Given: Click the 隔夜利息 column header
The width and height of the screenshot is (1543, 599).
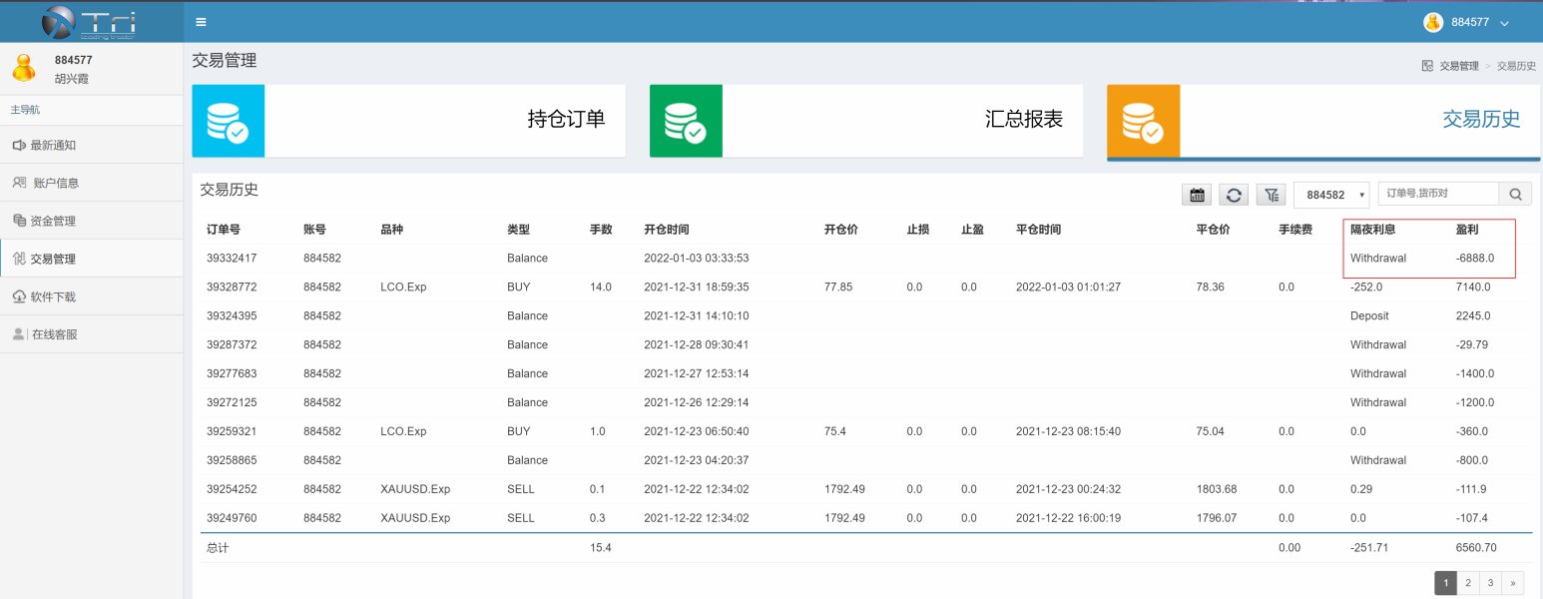Looking at the screenshot, I should (1373, 230).
